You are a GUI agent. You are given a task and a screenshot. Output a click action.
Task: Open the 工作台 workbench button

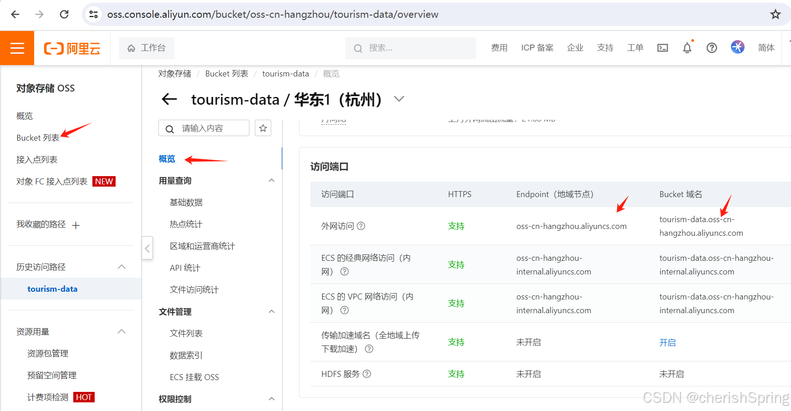[x=147, y=48]
